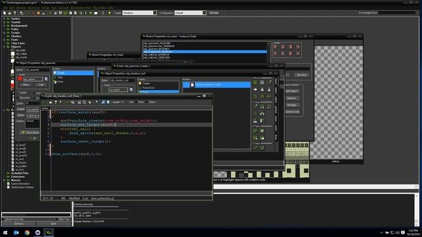Expand the Macros node in resource tree
422x237 pixels.
point(4,180)
